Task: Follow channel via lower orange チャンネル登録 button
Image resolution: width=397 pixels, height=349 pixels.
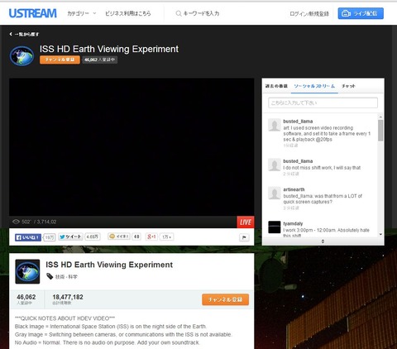Action: [x=225, y=299]
